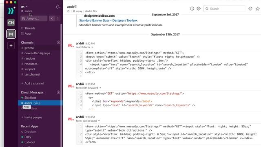Start a direct message with plus icon

[x=58, y=92]
